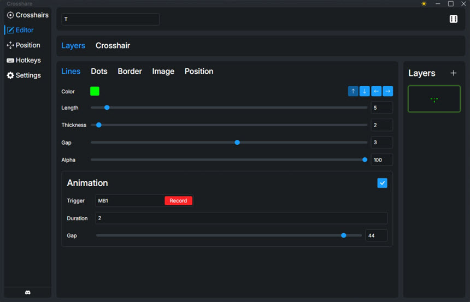Add a new layer with the plus icon
Screen dimensions: 470x302
pyautogui.click(x=454, y=73)
